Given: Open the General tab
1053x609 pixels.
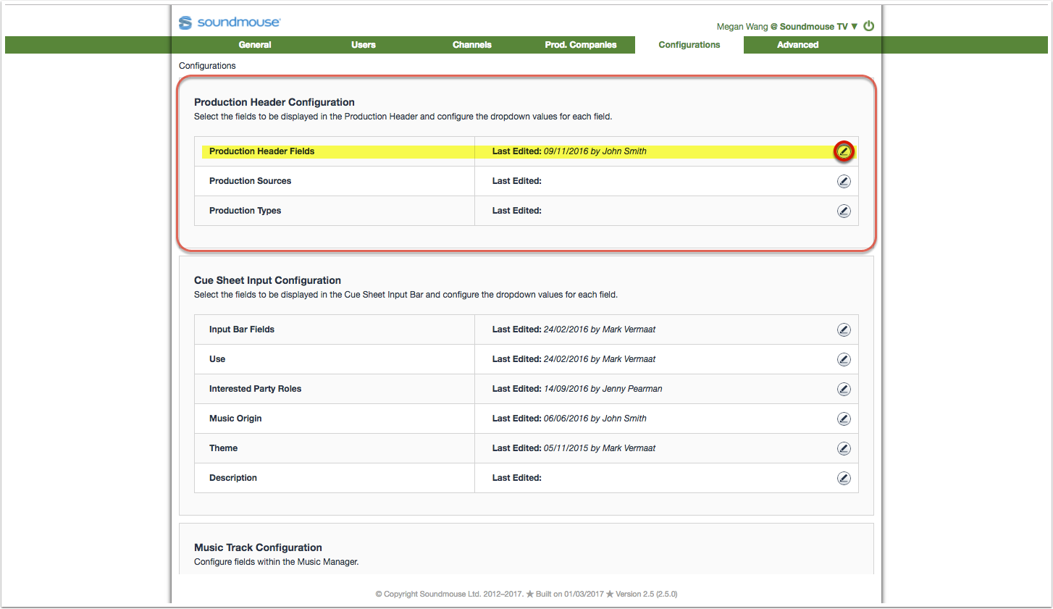Looking at the screenshot, I should pos(255,45).
